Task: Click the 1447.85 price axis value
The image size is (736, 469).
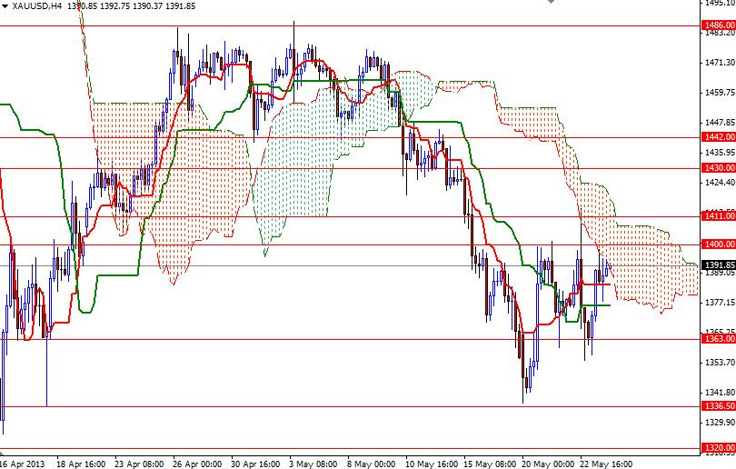Action: [x=720, y=123]
